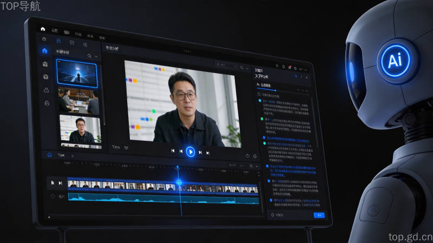Click the refresh option at the analysis panel's bottom left
The width and height of the screenshot is (433, 243).
click(278, 214)
